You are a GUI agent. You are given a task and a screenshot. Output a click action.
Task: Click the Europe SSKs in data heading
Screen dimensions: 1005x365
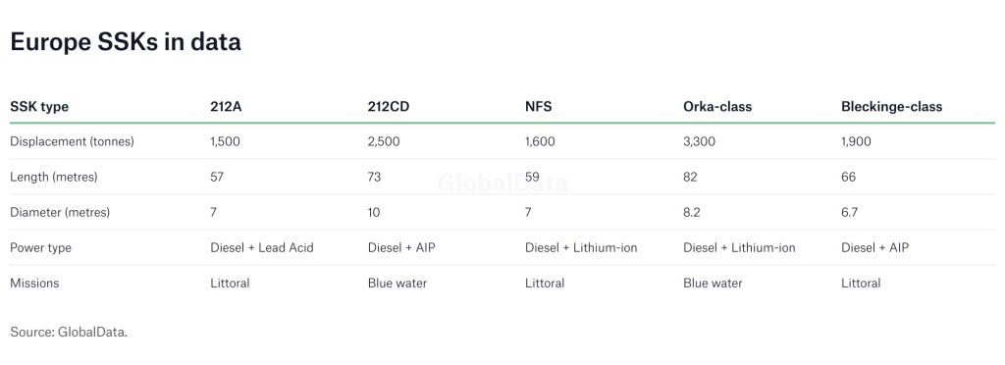tap(126, 41)
